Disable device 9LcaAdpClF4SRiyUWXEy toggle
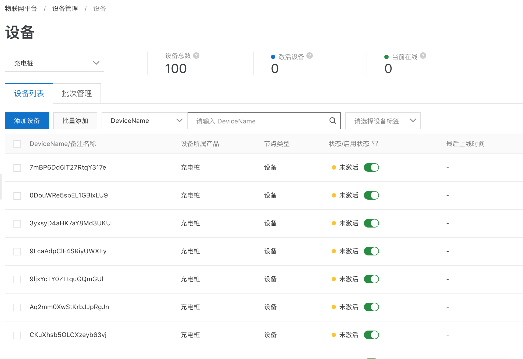This screenshot has height=359, width=523. (x=371, y=251)
